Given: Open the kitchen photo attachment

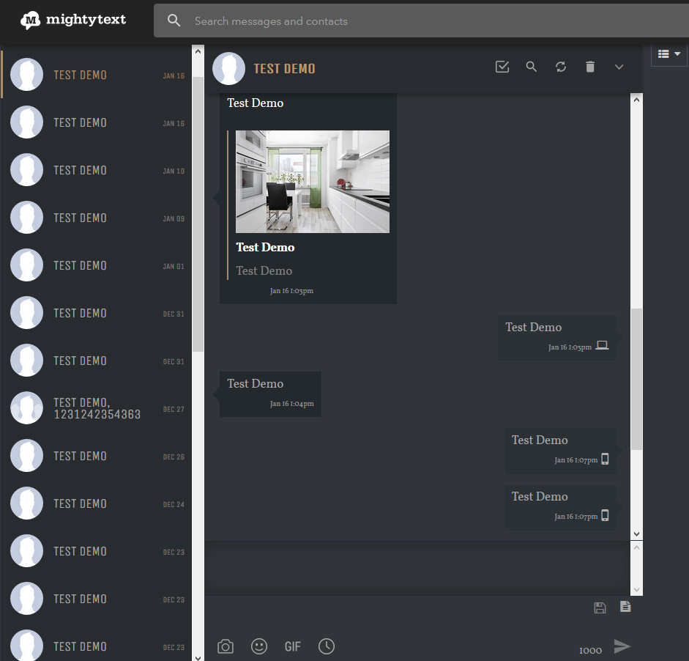Looking at the screenshot, I should tap(313, 182).
